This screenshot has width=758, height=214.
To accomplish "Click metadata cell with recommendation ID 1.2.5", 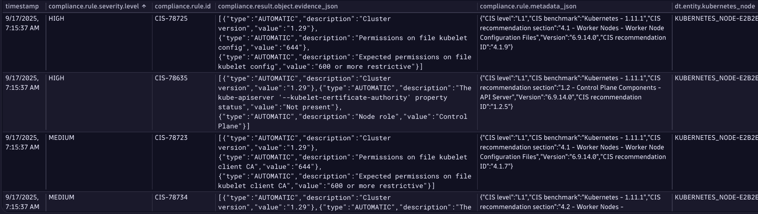I will (x=573, y=92).
